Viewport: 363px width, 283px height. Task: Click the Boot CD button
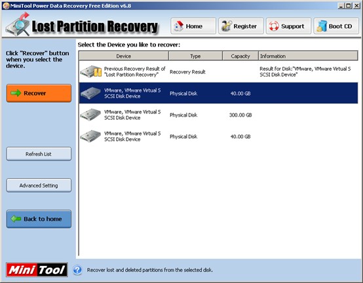(x=336, y=26)
